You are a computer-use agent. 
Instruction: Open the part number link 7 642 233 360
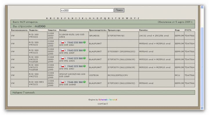click(75, 42)
